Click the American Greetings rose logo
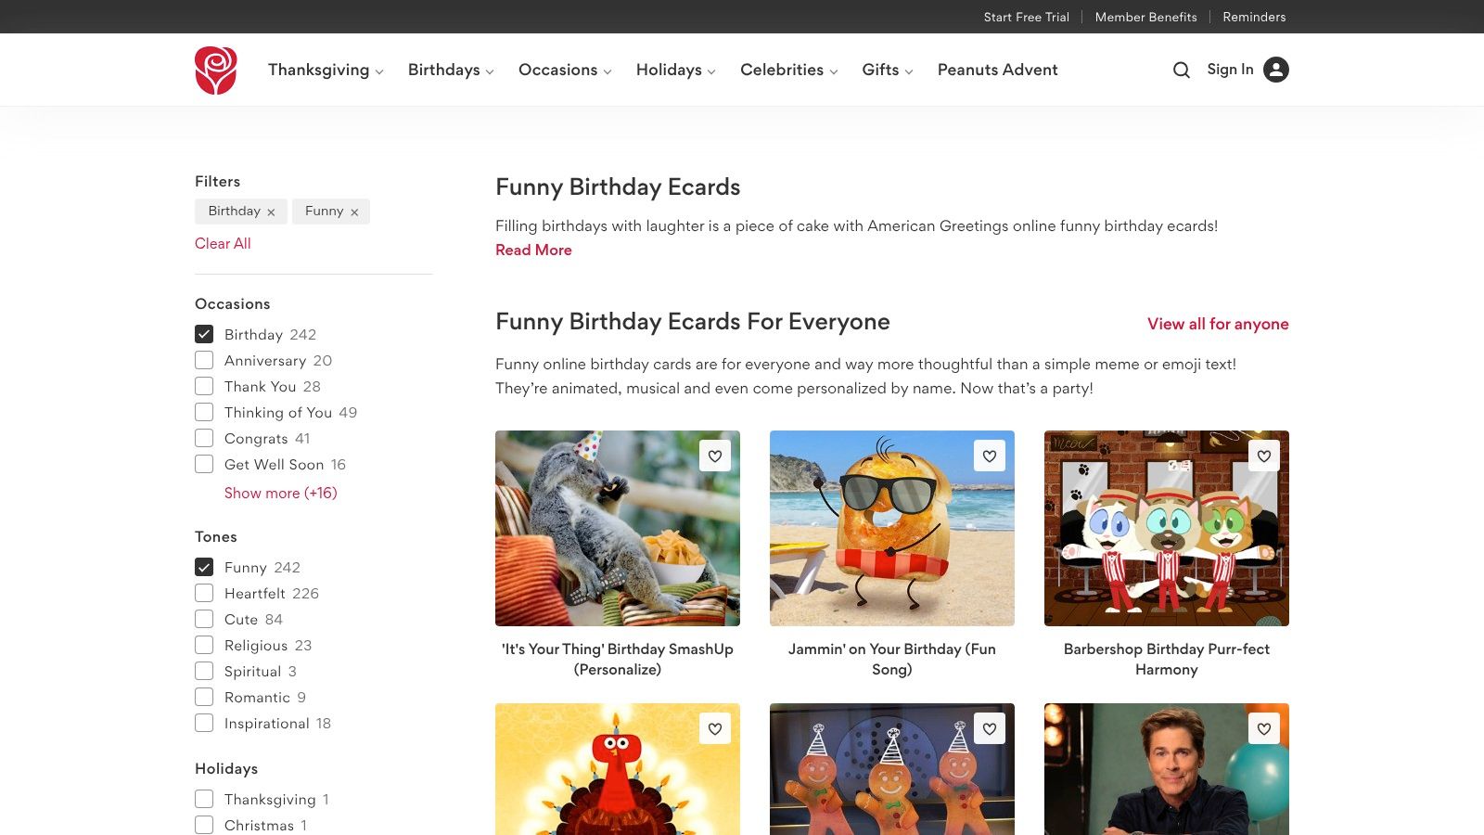 pyautogui.click(x=215, y=70)
